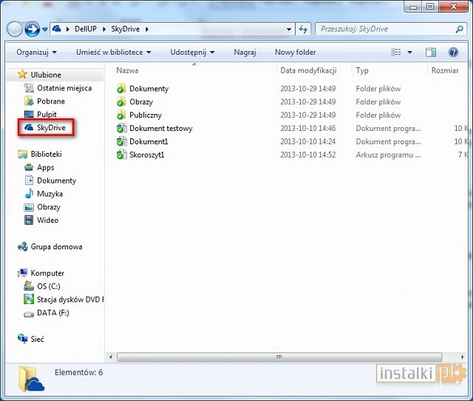Screen dimensions: 473x401
Task: Open Stacja dysków DVD drive
Action: tap(70, 300)
